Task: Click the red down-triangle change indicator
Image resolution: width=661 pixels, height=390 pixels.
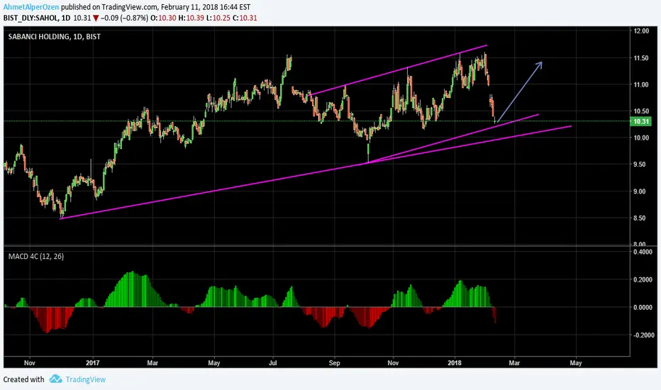Action: point(96,18)
